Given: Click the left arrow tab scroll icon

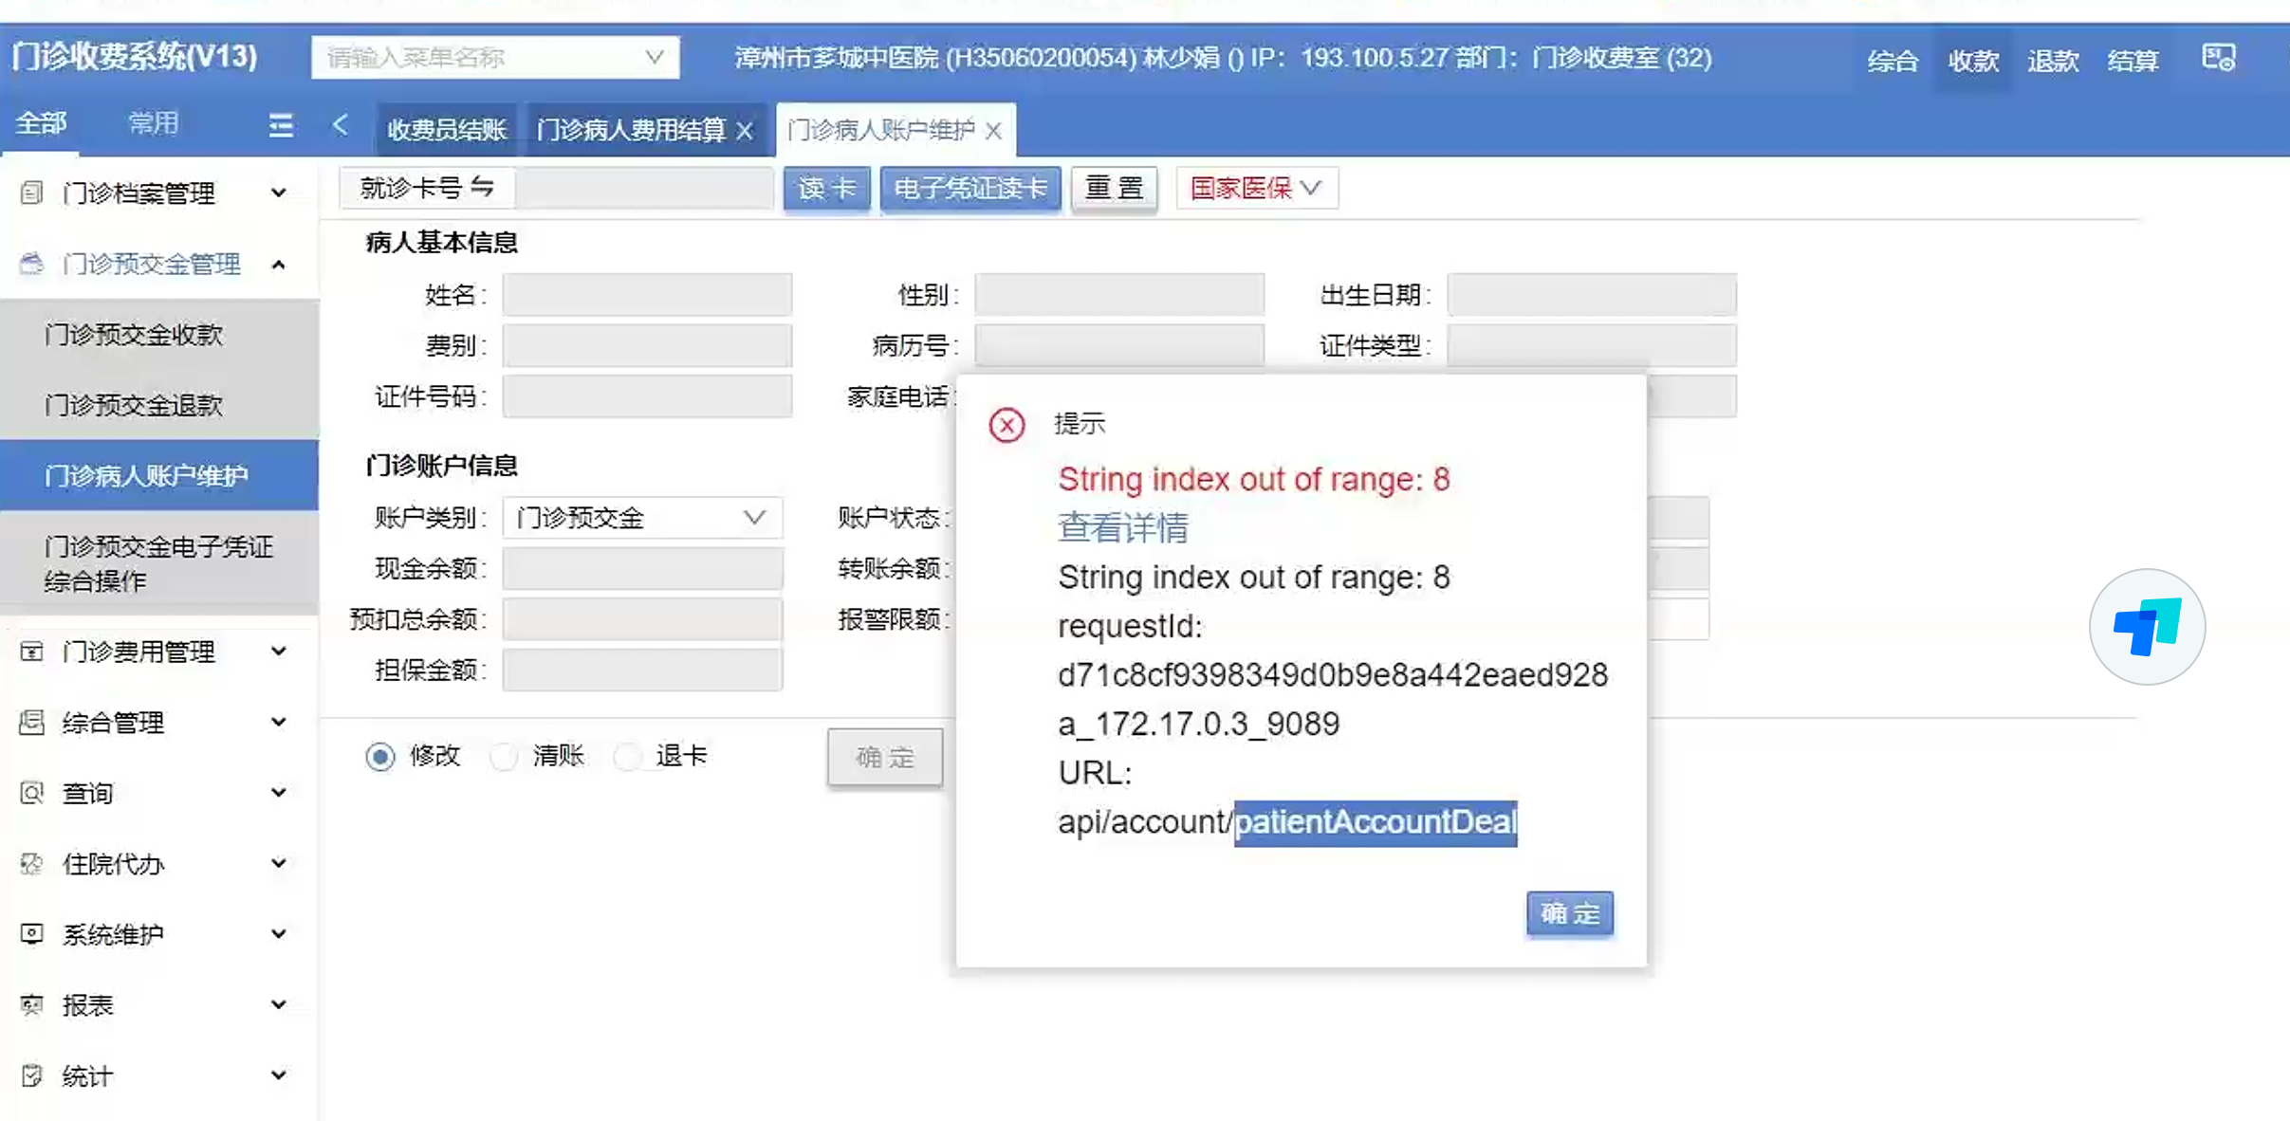Looking at the screenshot, I should [x=342, y=125].
